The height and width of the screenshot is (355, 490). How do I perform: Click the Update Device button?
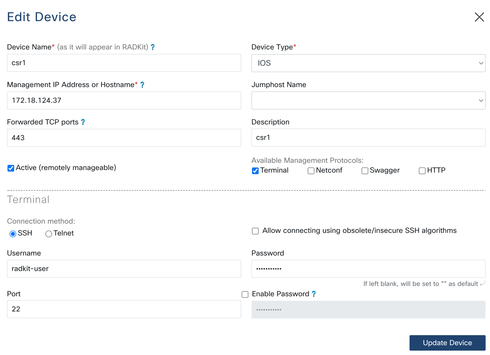point(447,343)
